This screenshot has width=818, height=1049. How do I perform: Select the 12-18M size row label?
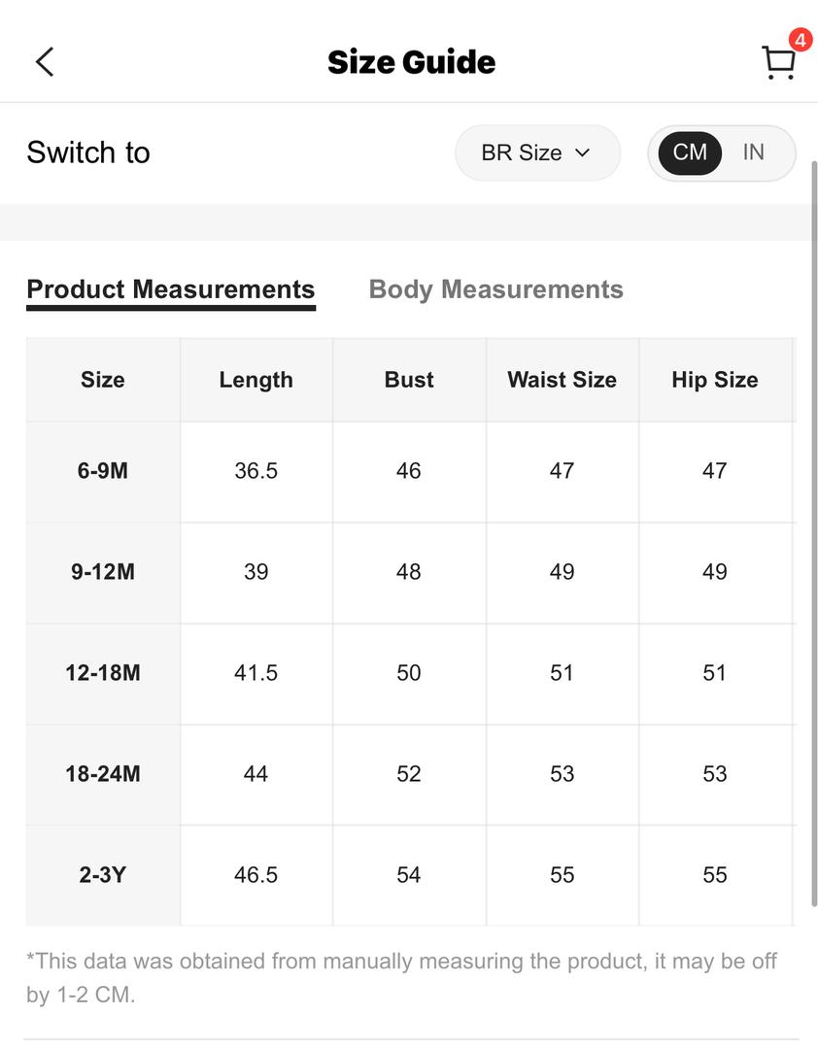coord(103,673)
